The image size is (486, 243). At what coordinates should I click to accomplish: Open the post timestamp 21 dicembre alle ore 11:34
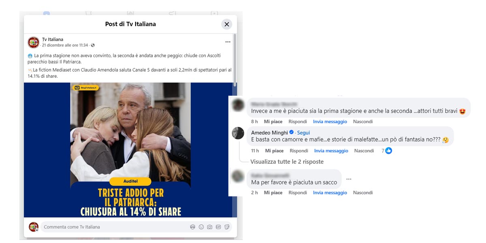(65, 45)
